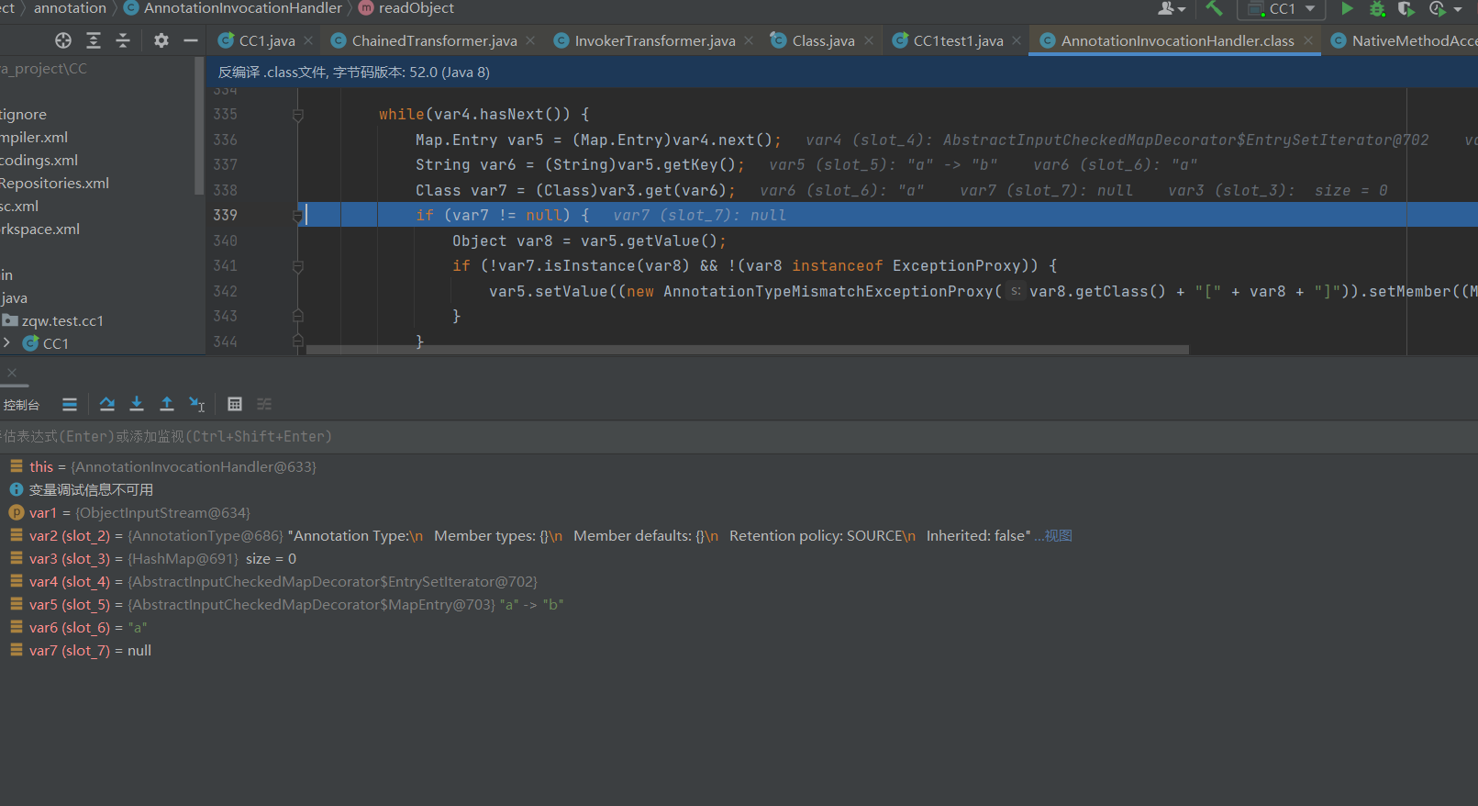Collapse fold marker at line 339

[x=298, y=216]
